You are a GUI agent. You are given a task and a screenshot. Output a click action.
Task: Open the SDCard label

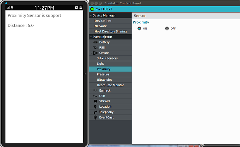[105, 101]
